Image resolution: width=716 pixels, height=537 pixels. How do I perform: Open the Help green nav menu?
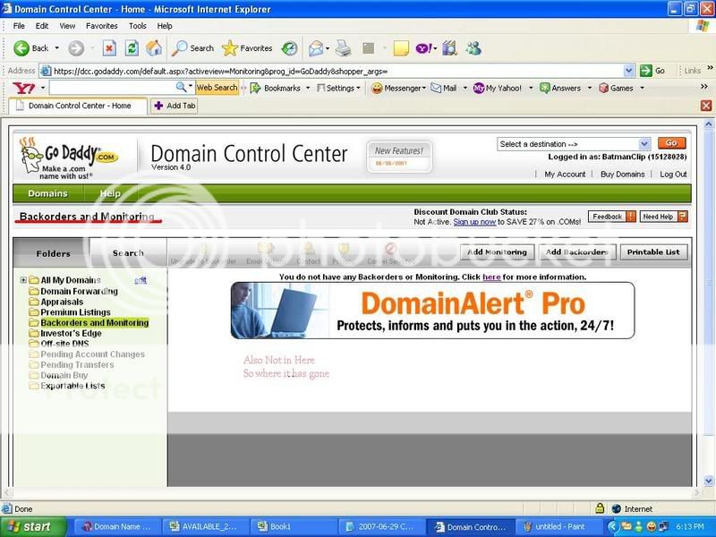coord(110,193)
